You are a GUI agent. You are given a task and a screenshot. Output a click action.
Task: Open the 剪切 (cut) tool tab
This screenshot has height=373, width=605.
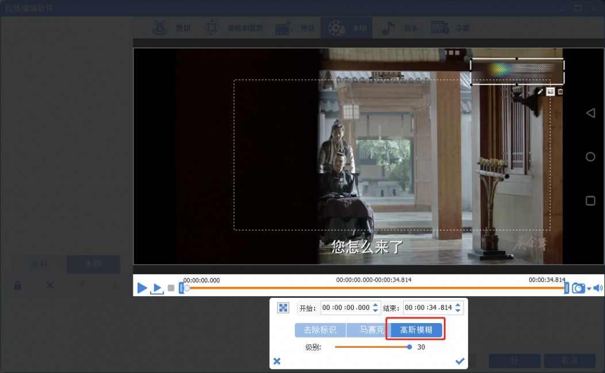click(171, 28)
